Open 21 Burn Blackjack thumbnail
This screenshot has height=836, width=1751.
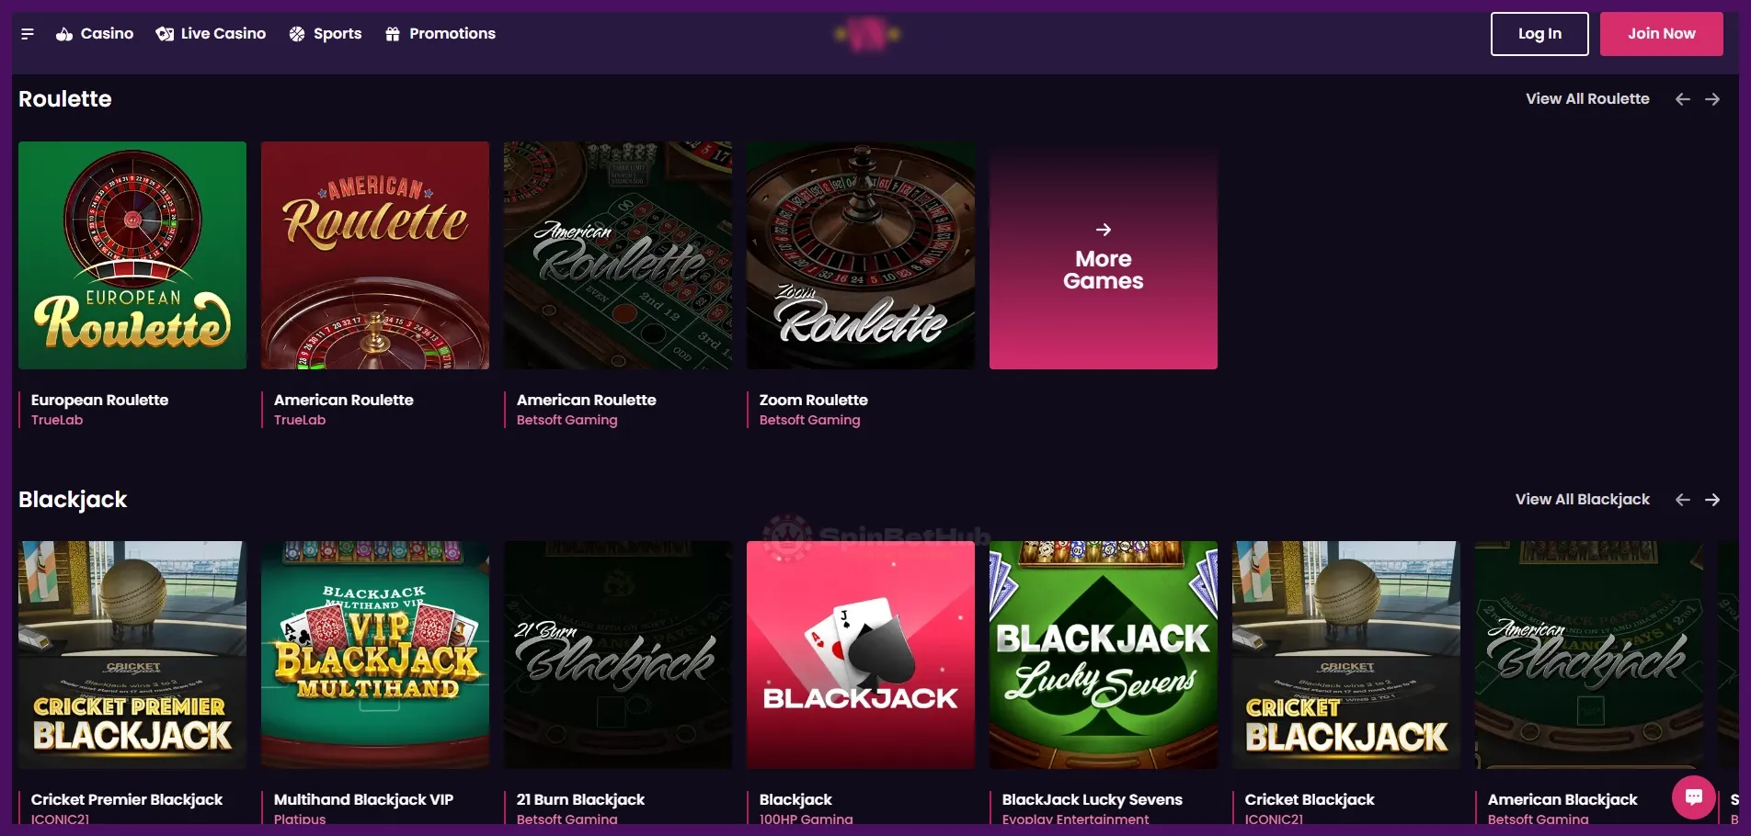618,655
